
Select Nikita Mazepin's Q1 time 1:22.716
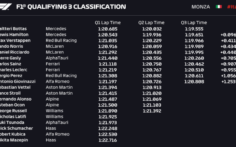108,140
